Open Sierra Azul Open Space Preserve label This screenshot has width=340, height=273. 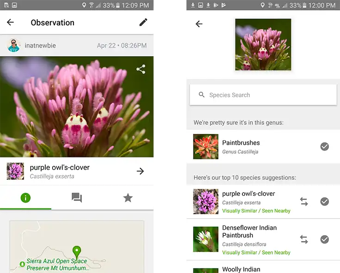58,264
